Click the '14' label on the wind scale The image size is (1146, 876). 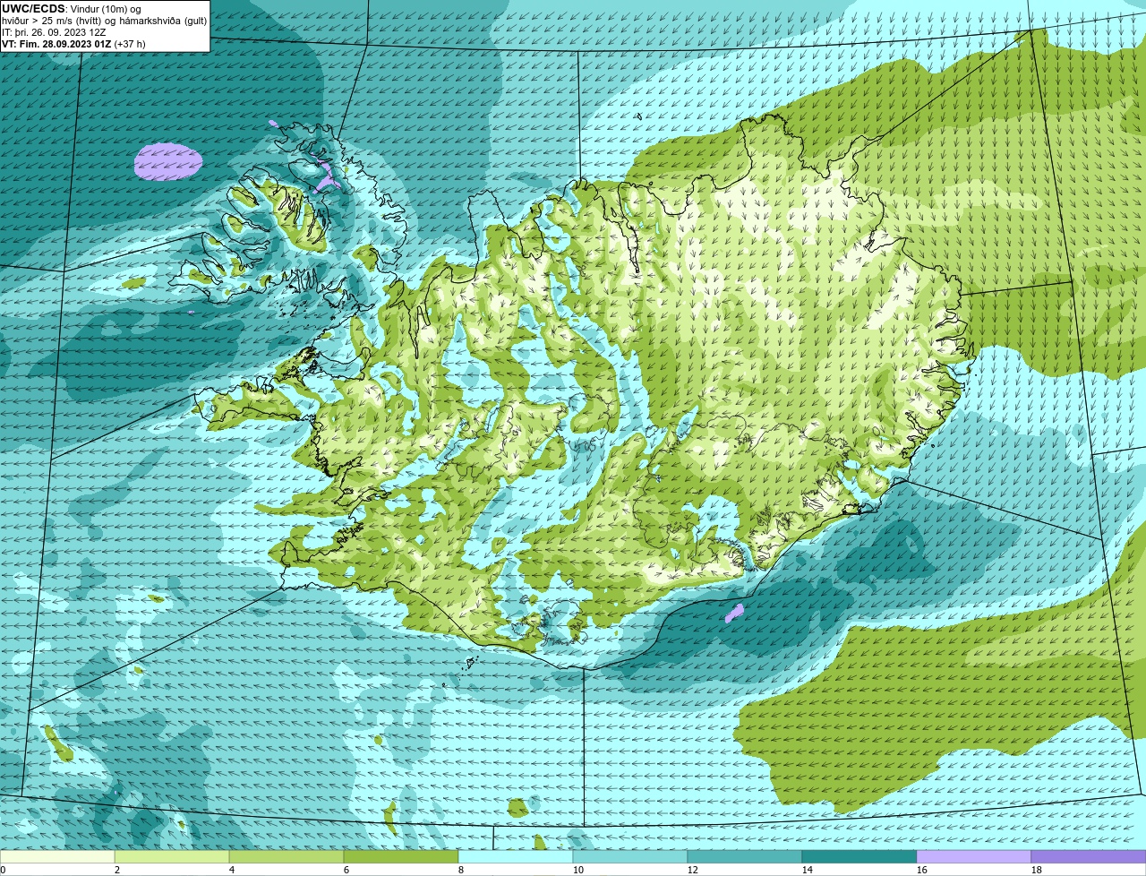(x=808, y=870)
